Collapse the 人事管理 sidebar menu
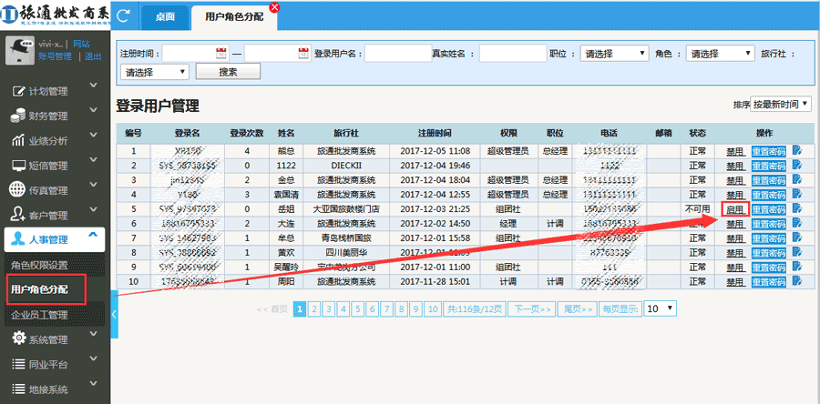 (x=55, y=240)
